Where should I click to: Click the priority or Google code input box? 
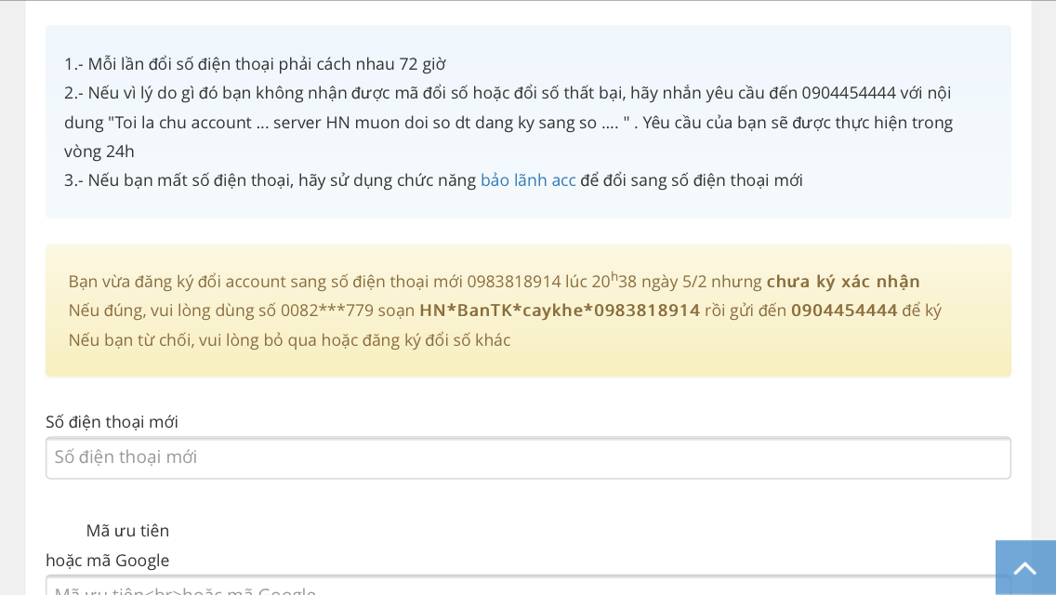527,587
